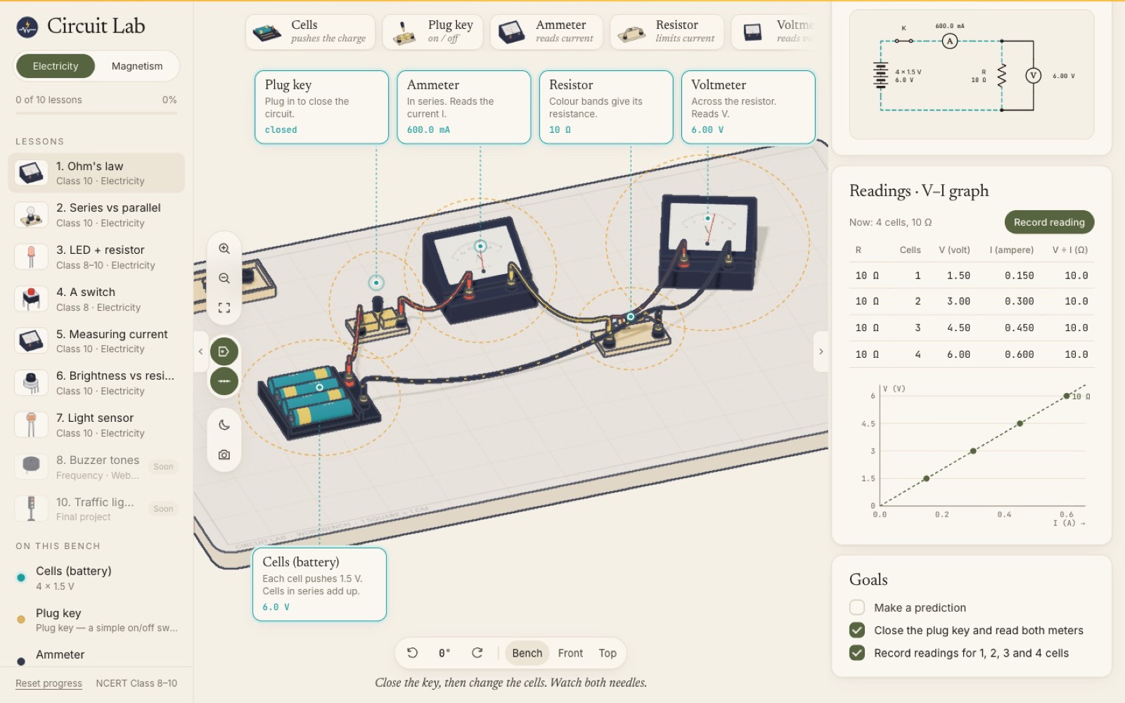Click the Record reading button
Image resolution: width=1125 pixels, height=703 pixels.
pos(1049,222)
